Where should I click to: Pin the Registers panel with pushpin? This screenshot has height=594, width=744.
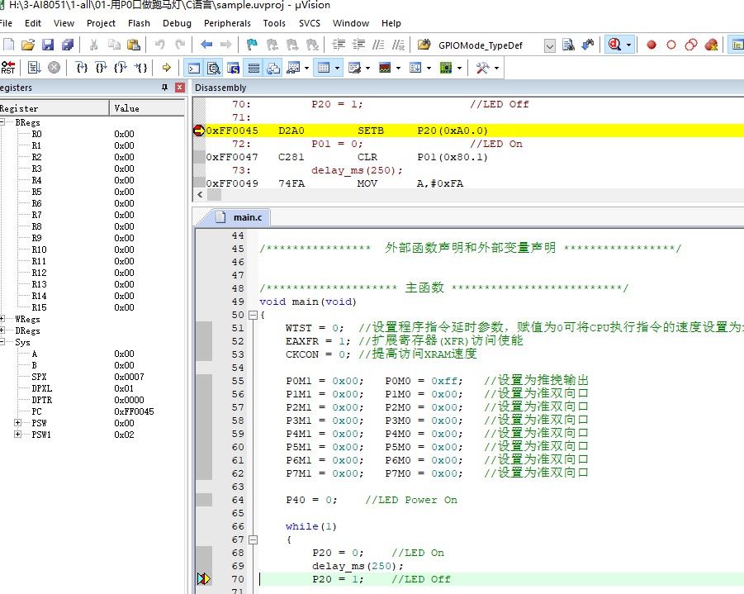(164, 88)
